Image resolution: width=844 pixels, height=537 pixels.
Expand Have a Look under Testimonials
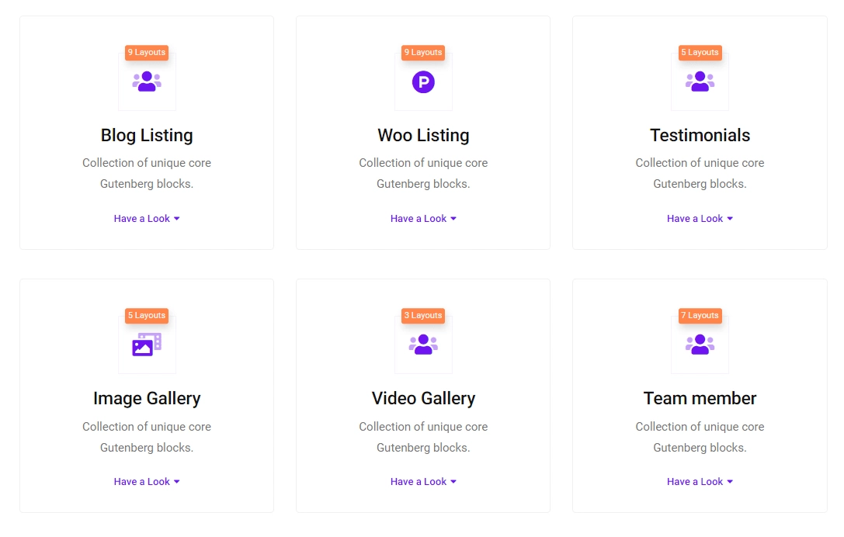700,218
